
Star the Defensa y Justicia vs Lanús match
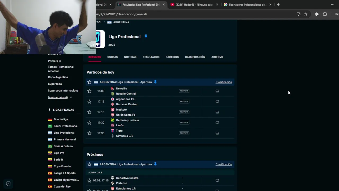click(89, 123)
